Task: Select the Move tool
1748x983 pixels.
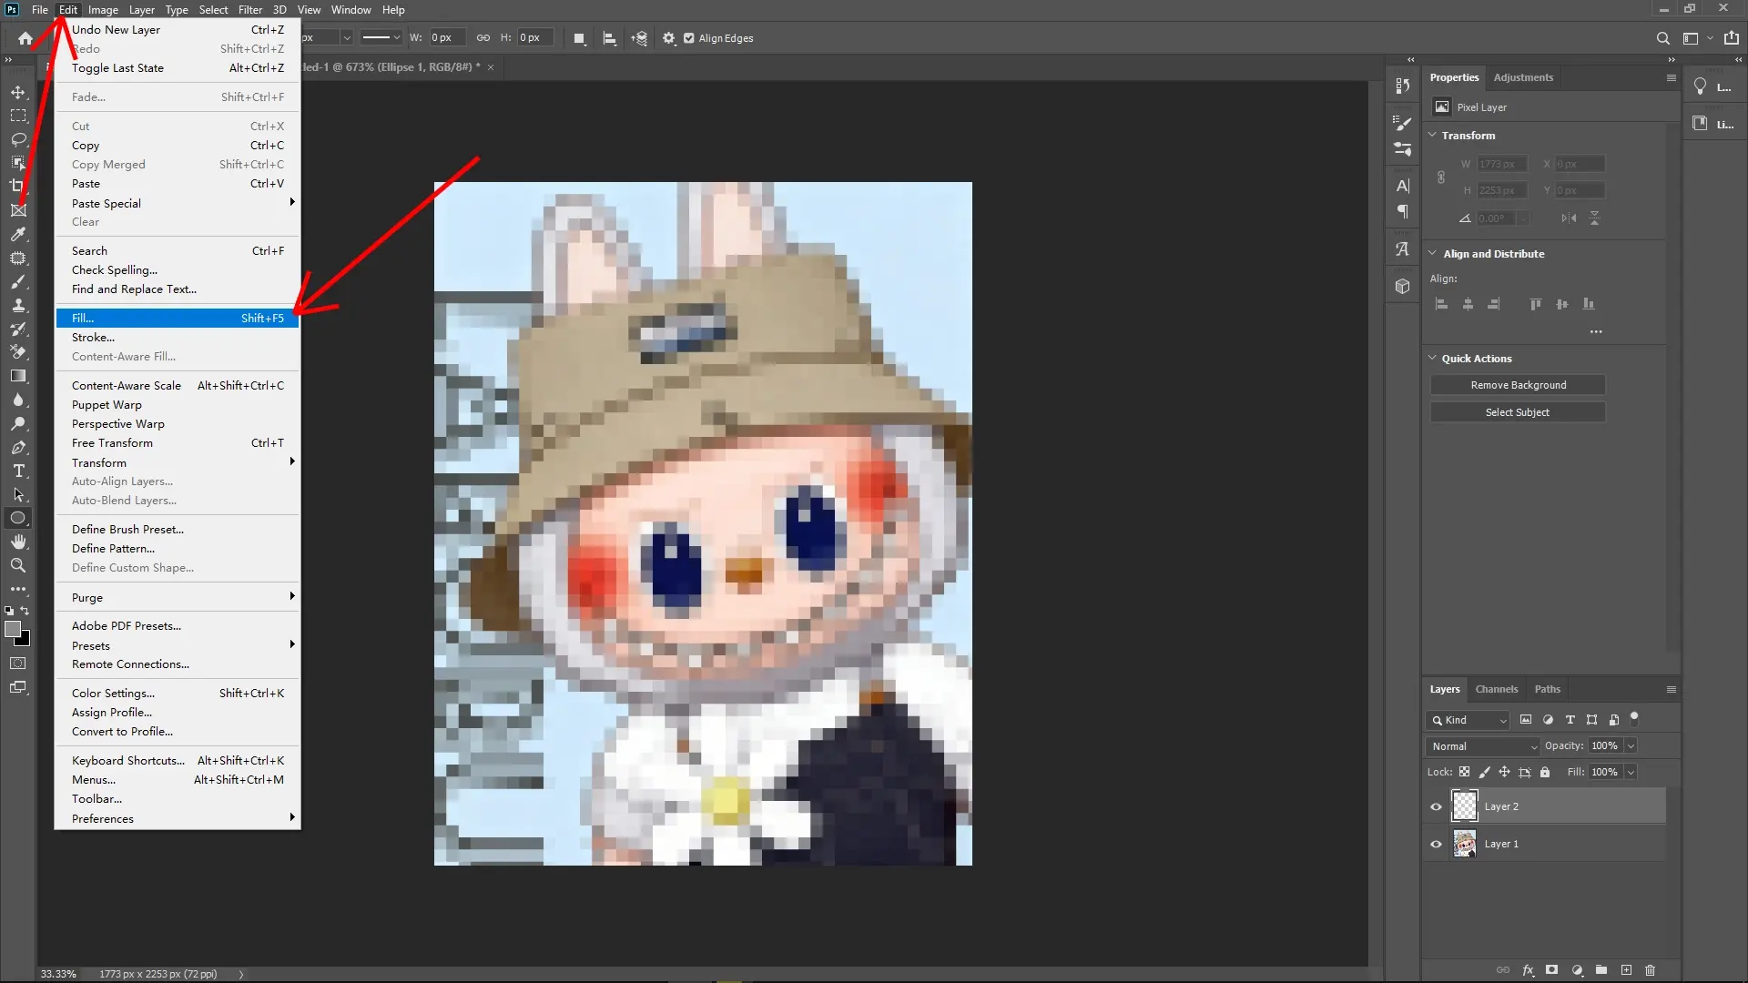Action: click(x=18, y=92)
